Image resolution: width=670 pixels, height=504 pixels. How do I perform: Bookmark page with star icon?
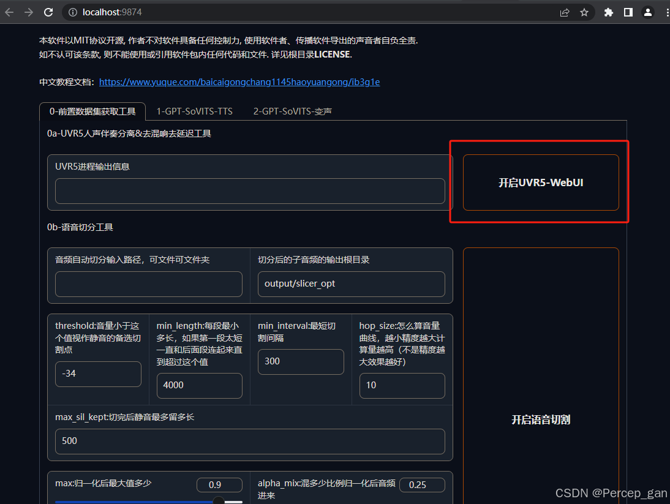(x=584, y=12)
